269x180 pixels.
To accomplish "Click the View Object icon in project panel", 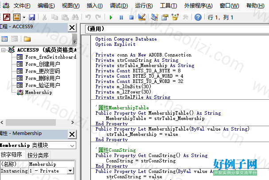I will click(15, 39).
